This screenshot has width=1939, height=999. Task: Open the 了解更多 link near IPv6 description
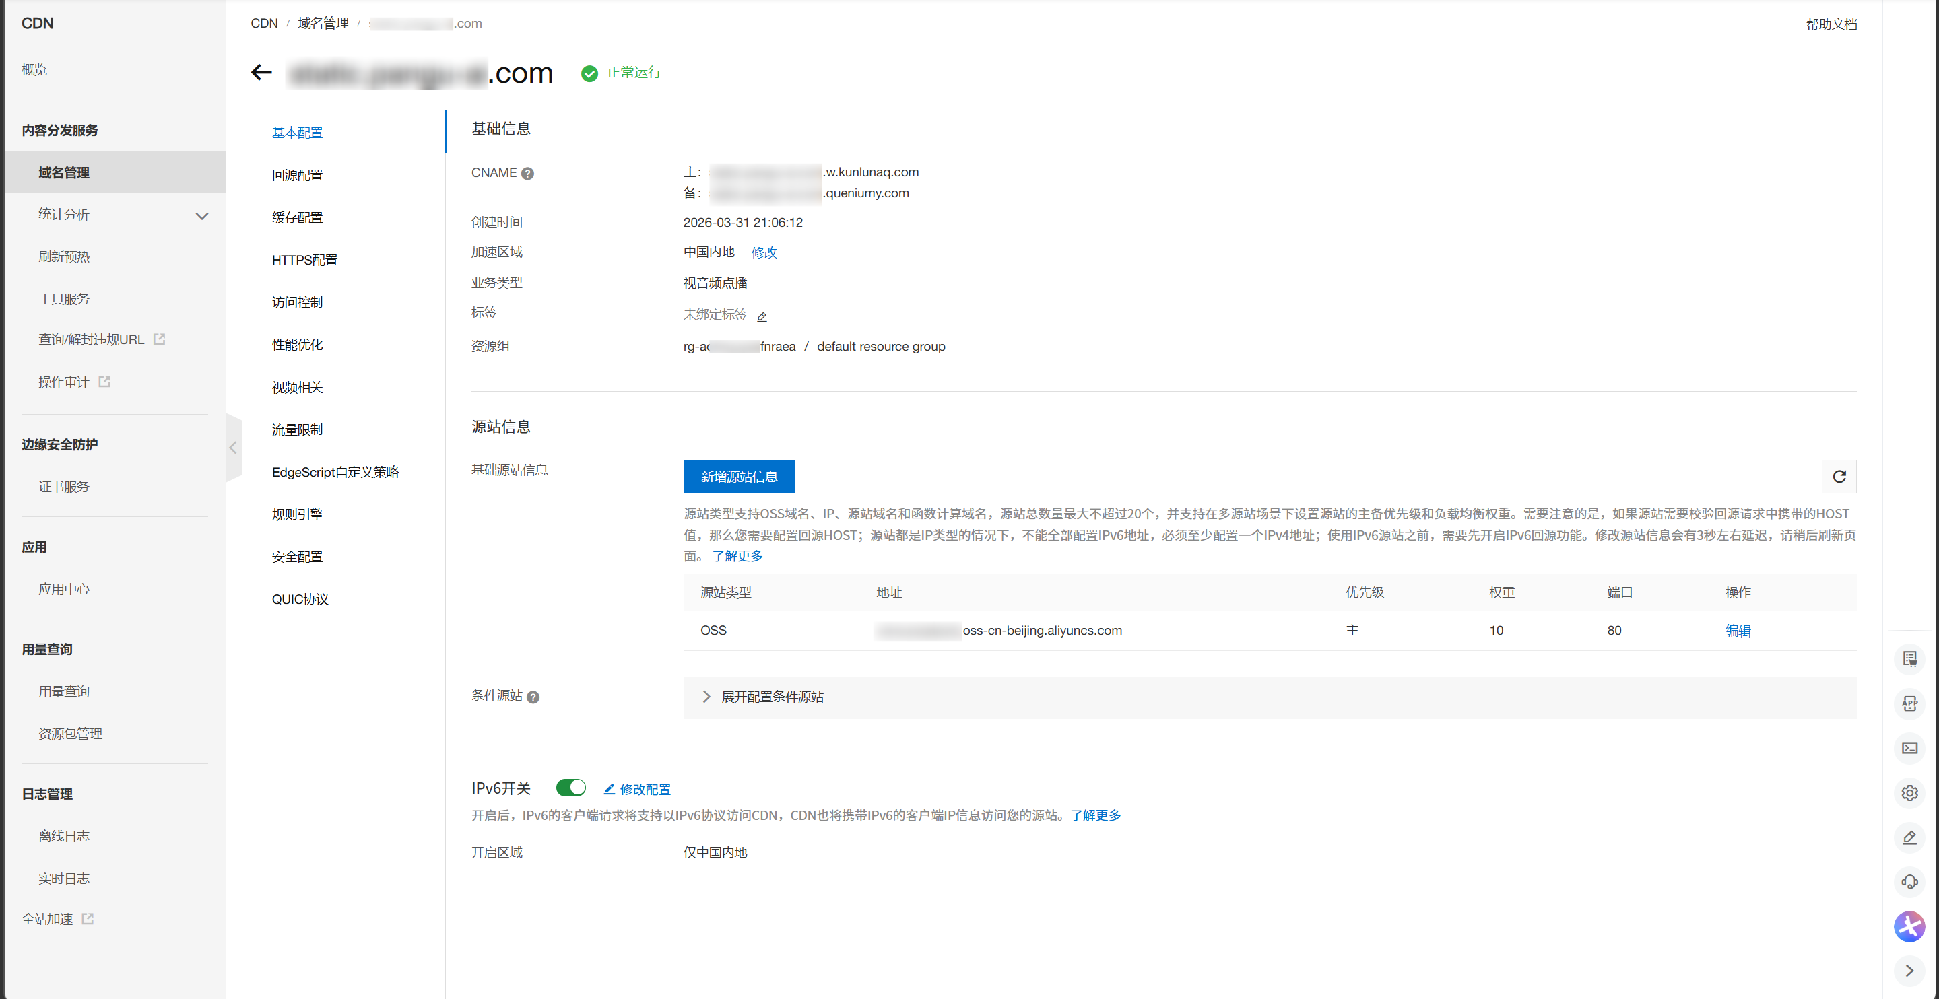1095,815
